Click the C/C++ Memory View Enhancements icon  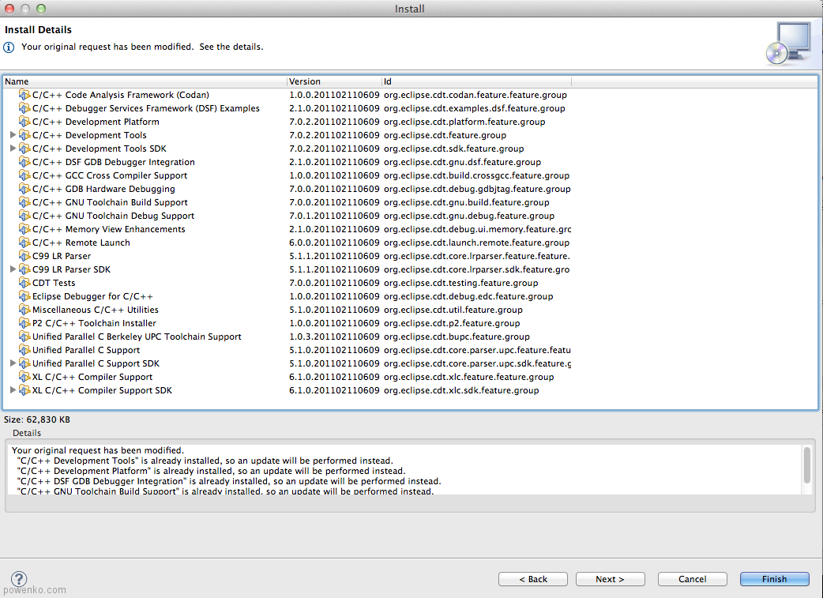coord(24,229)
